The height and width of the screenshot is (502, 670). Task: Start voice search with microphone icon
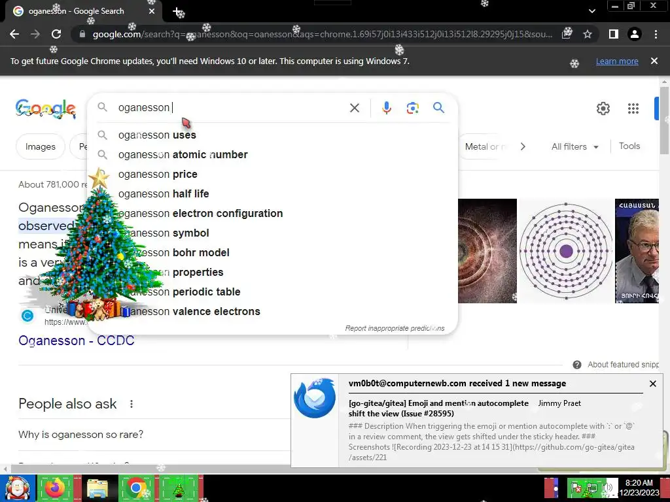[387, 108]
